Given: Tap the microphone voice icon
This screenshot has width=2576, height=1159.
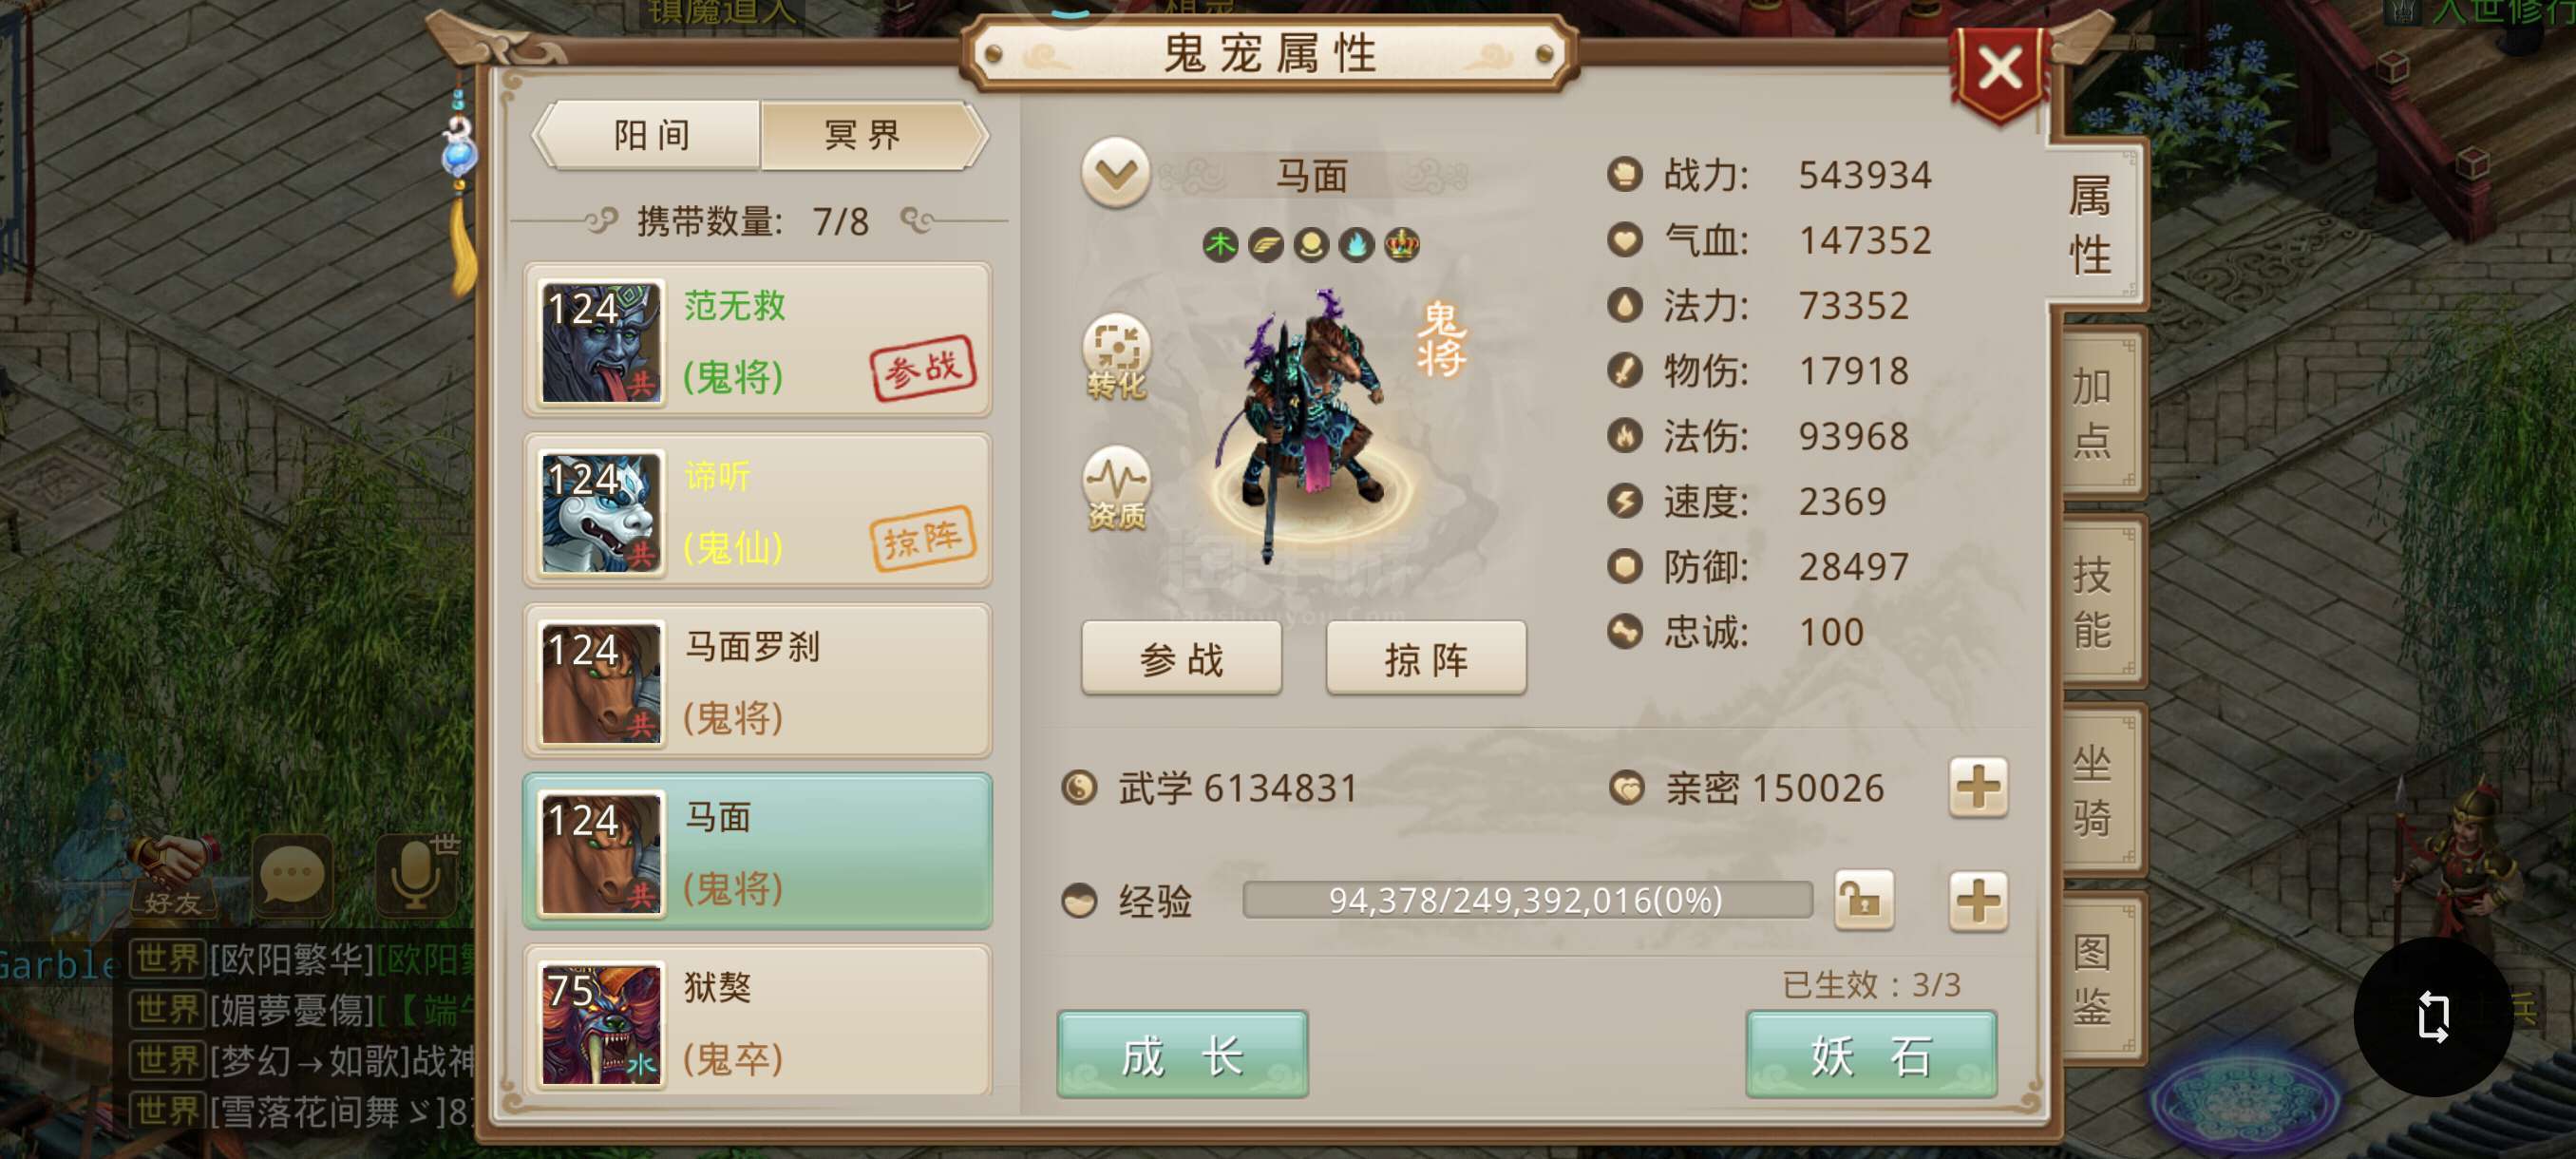Looking at the screenshot, I should tap(415, 875).
